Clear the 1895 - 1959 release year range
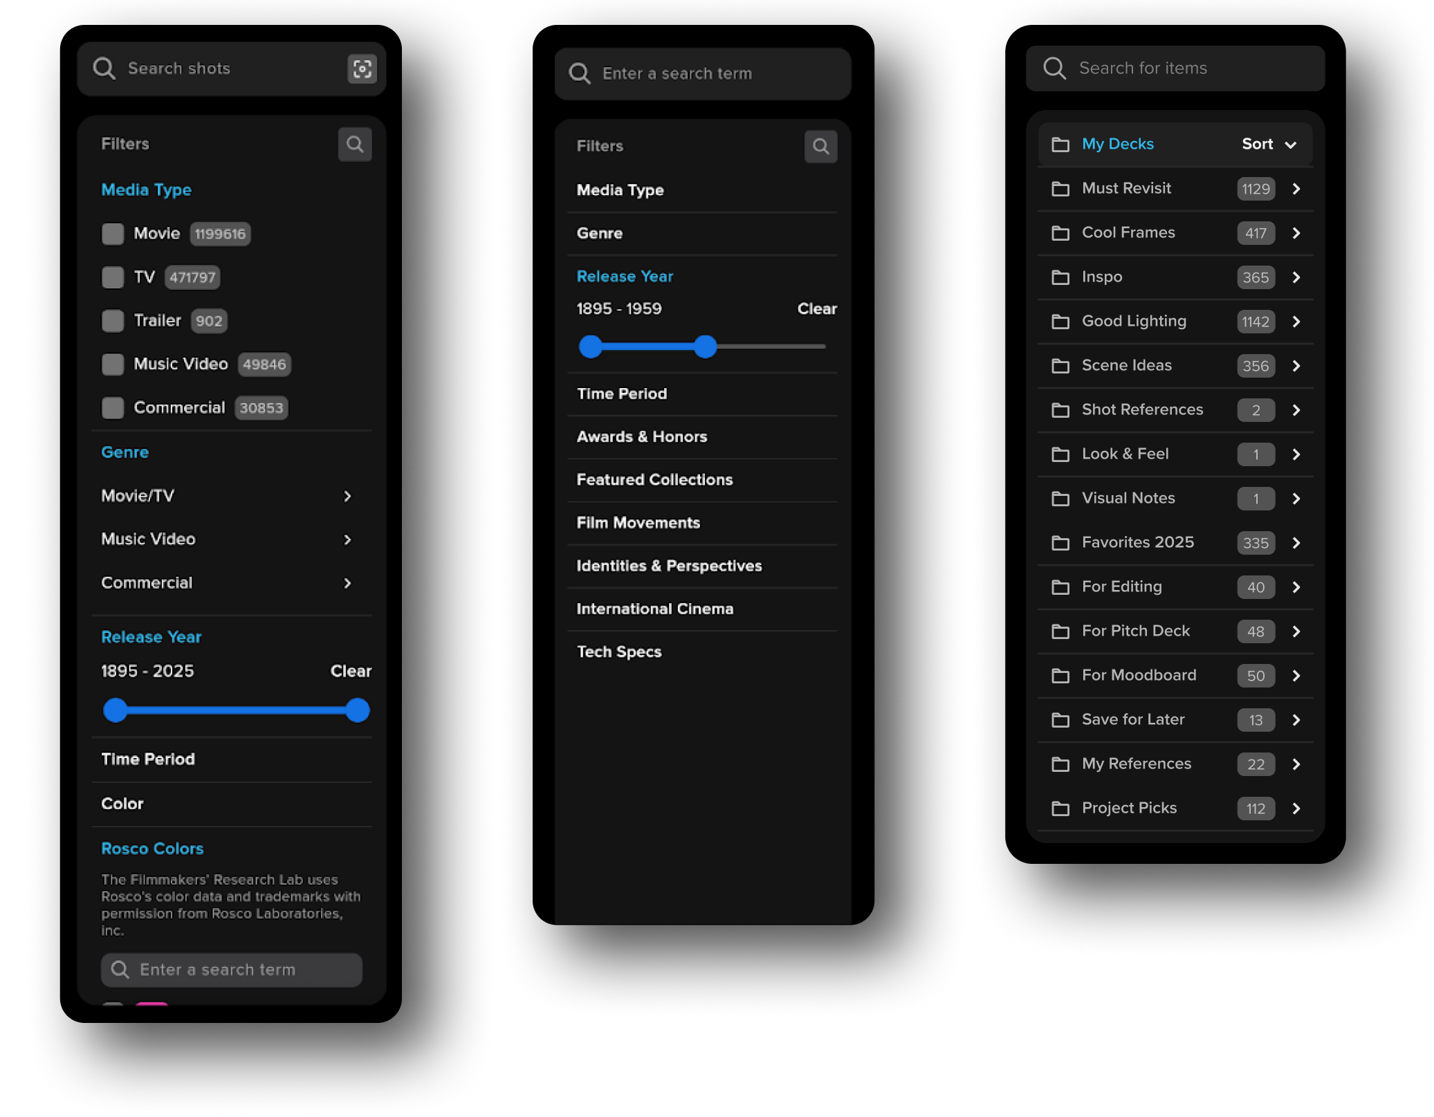The height and width of the screenshot is (1117, 1434). coord(817,308)
